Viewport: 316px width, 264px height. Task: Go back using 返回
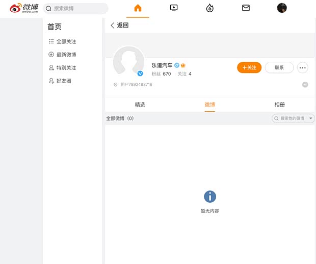[120, 25]
